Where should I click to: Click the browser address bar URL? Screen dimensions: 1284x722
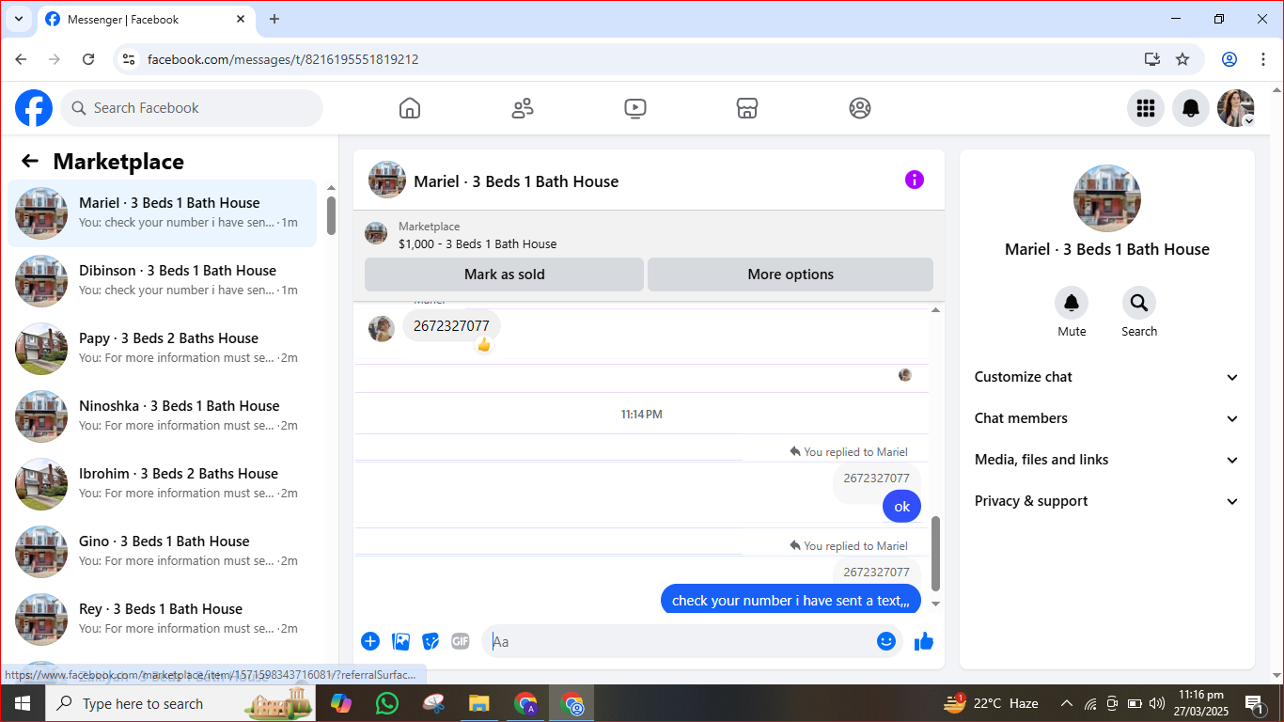[283, 59]
